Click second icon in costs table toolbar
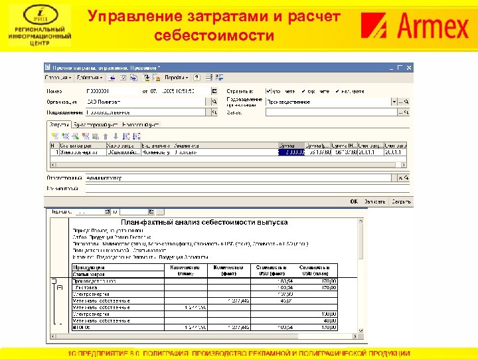Viewport: 478px width, 359px height. click(65, 136)
